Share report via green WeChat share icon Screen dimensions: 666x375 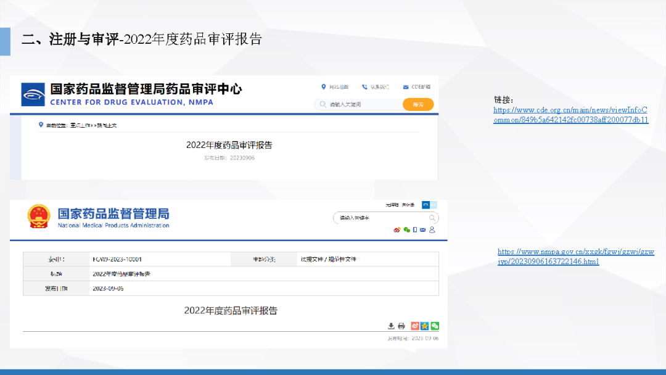pos(435,326)
